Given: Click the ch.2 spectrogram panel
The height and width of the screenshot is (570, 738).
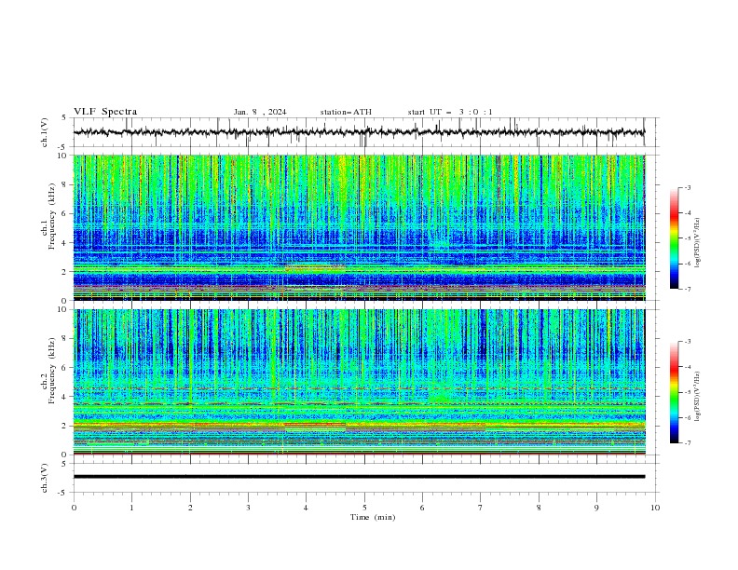Looking at the screenshot, I should coord(359,382).
